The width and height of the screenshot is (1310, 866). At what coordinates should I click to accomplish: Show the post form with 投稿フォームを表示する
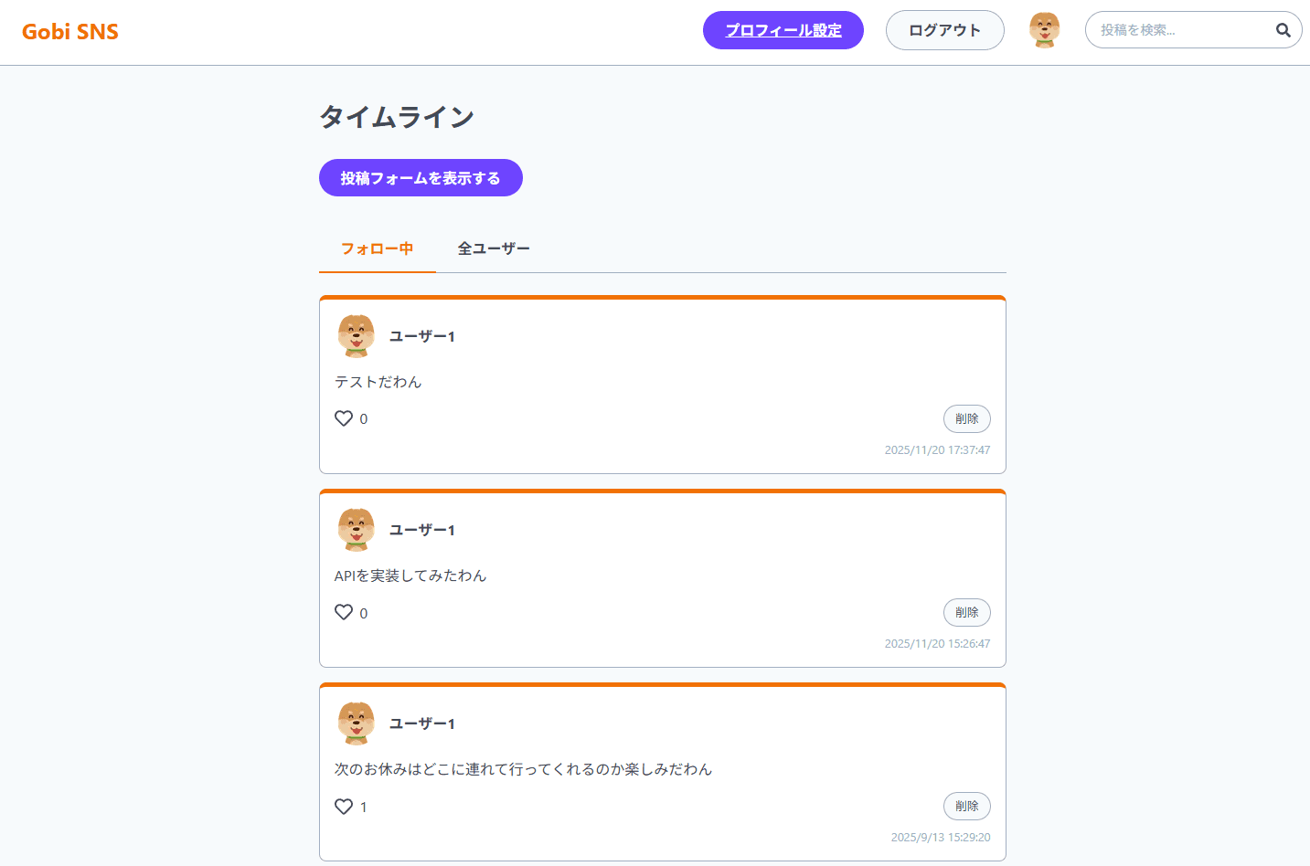tap(421, 178)
